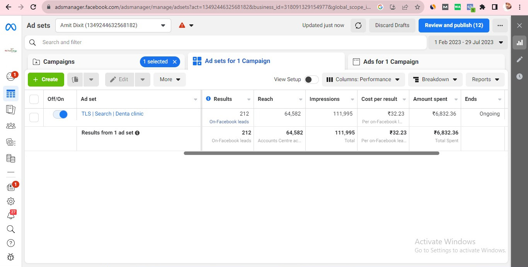This screenshot has width=528, height=267.
Task: Switch to the Campaigns tab
Action: click(x=59, y=62)
